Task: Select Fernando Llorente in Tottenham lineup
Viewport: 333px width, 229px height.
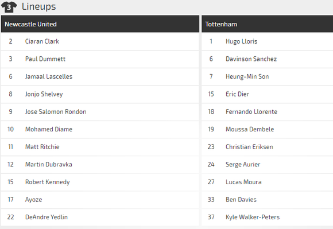Action: coord(251,112)
